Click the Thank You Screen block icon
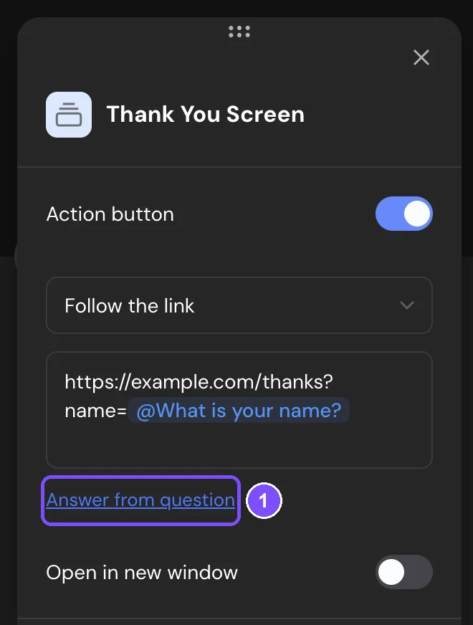 pyautogui.click(x=69, y=115)
